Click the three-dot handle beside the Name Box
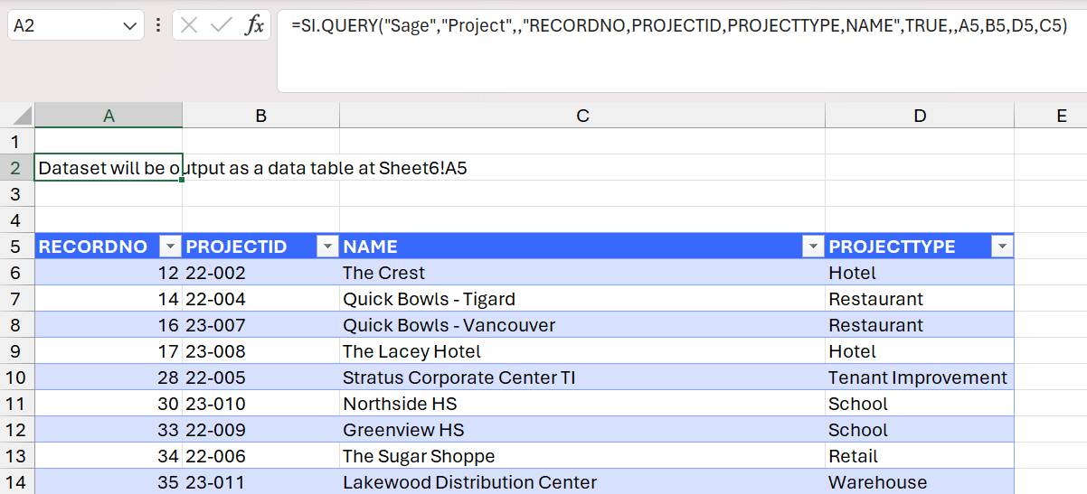This screenshot has height=494, width=1087. [x=158, y=25]
